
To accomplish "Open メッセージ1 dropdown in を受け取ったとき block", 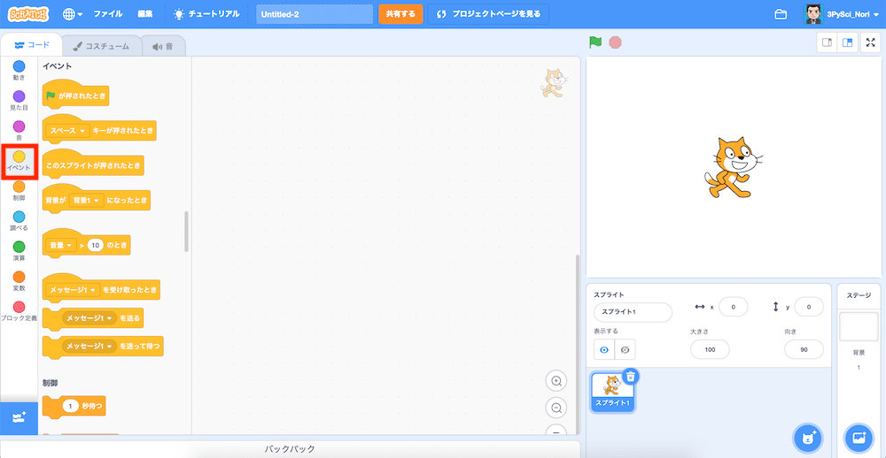I will tap(73, 290).
